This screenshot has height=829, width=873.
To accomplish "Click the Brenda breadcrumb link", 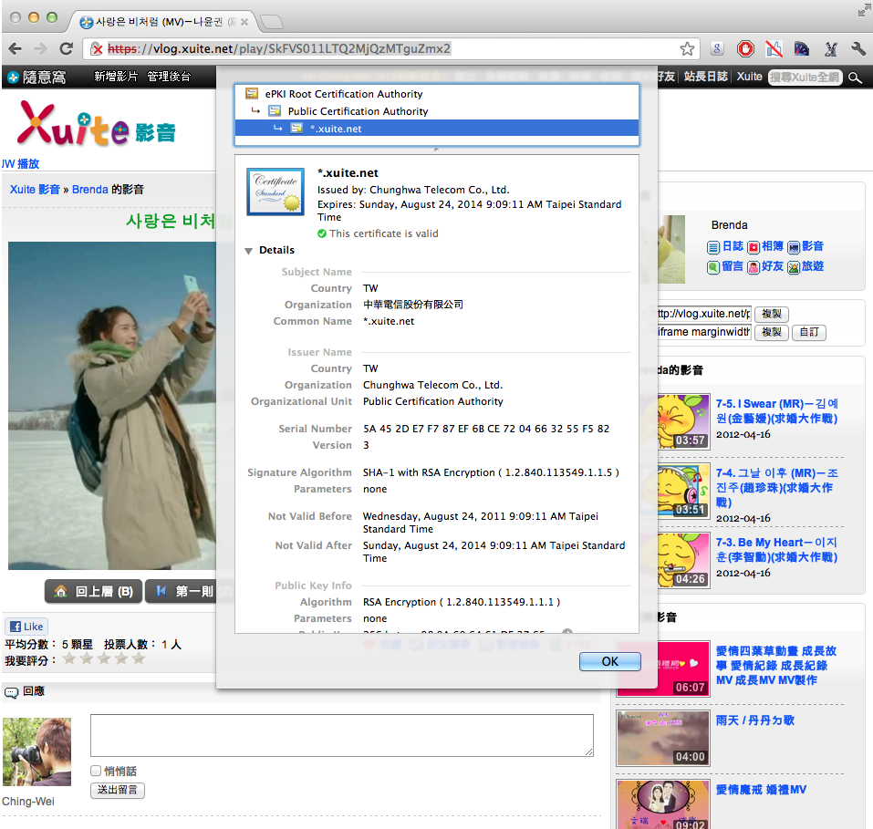I will click(x=89, y=190).
